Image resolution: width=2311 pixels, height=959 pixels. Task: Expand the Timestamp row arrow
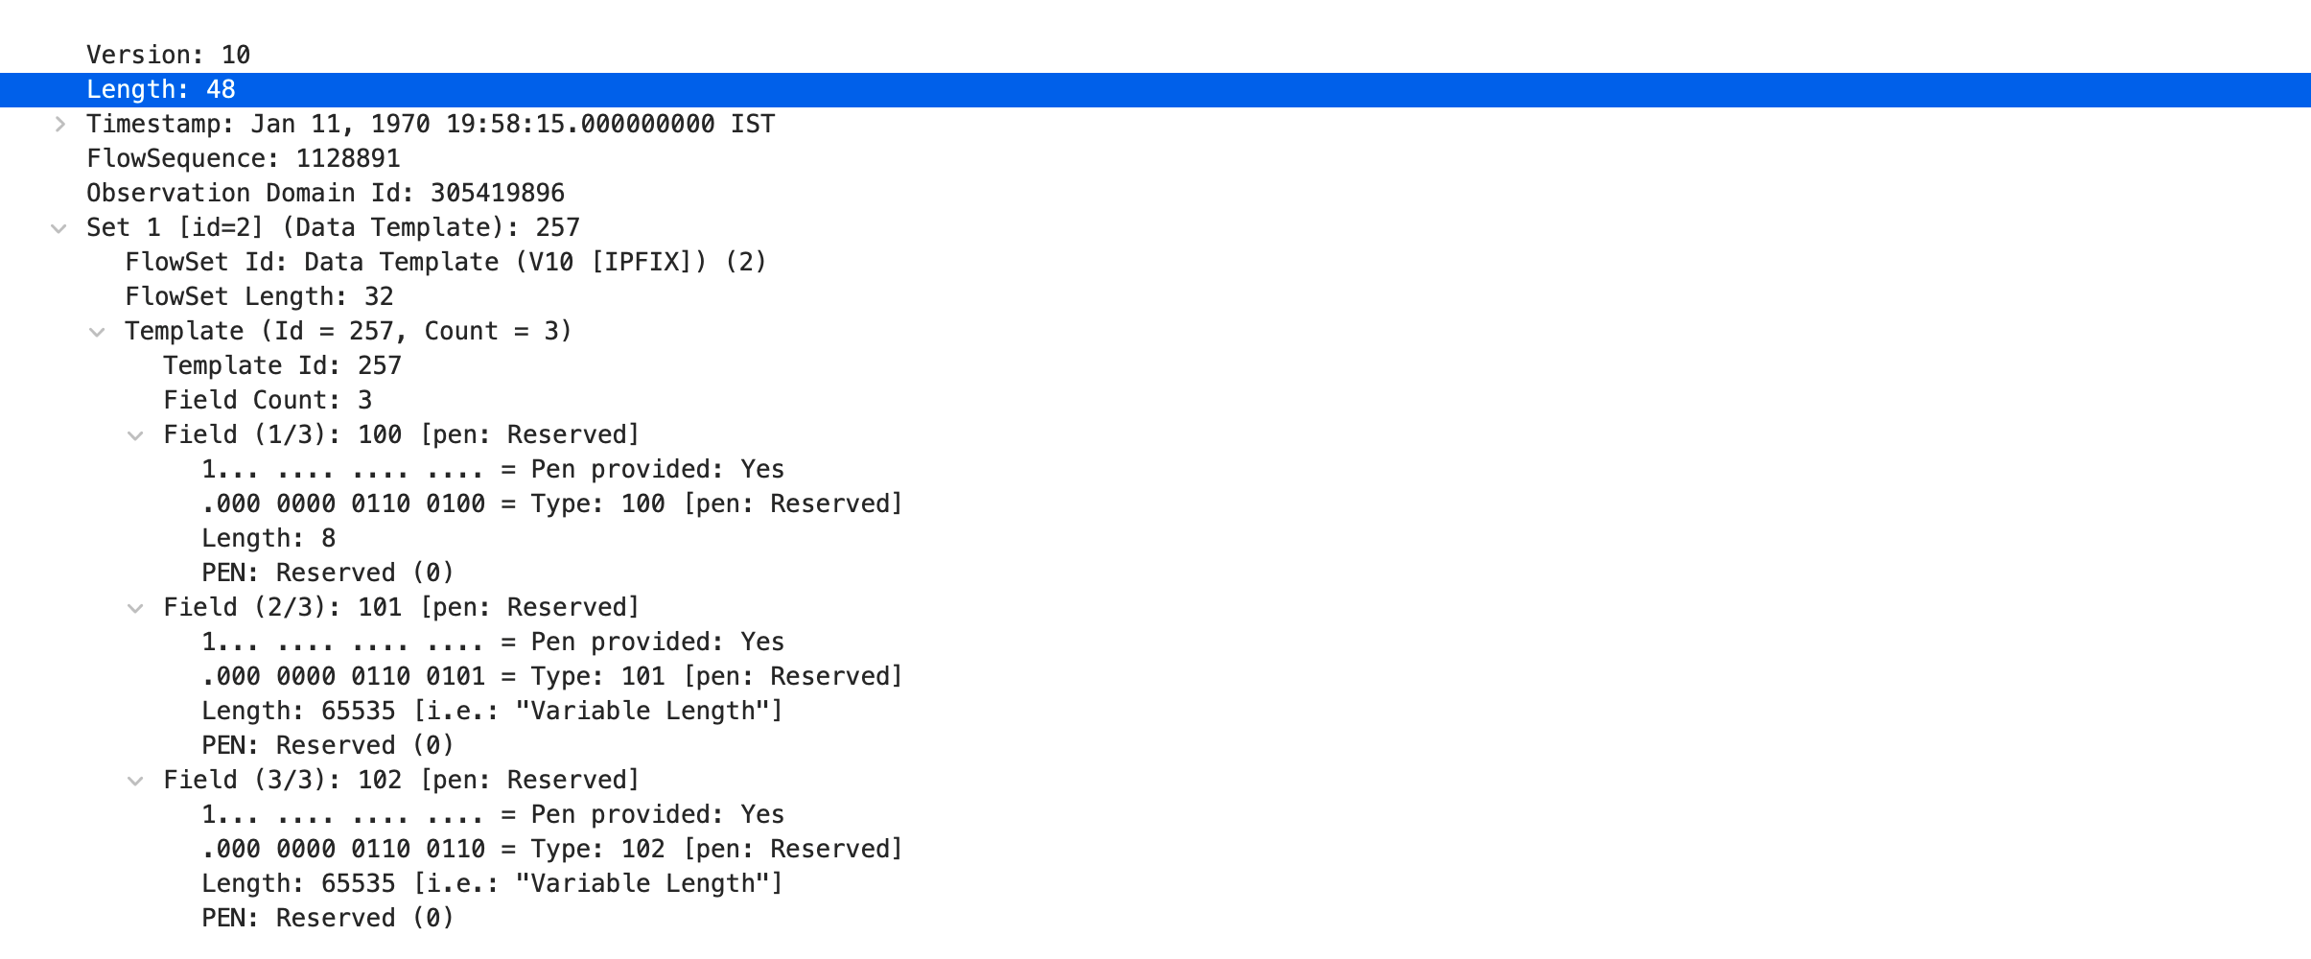[x=59, y=124]
